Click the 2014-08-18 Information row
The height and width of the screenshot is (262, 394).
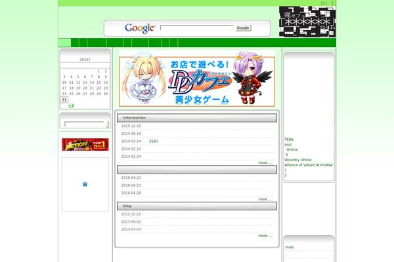click(x=197, y=134)
